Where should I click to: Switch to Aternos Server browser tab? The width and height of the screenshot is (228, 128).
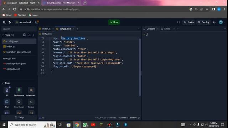click(61, 3)
